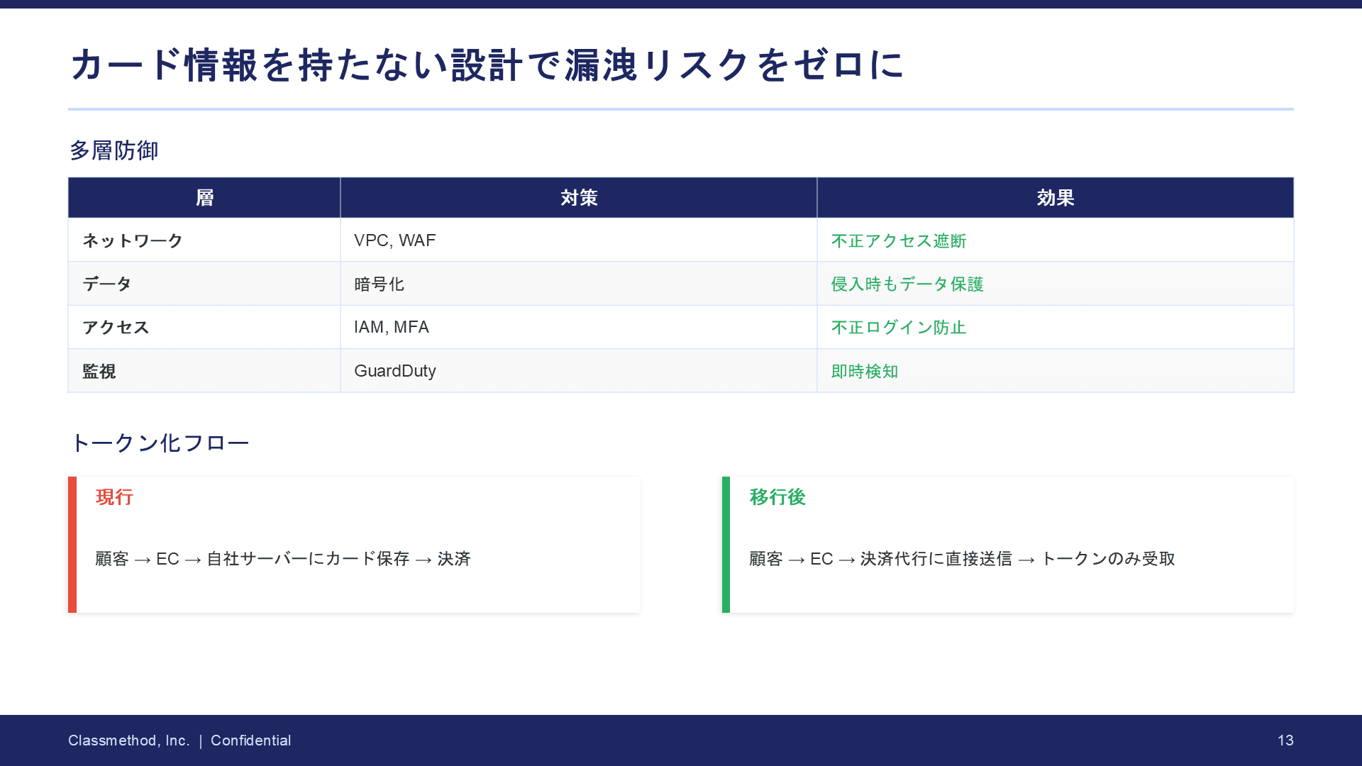The width and height of the screenshot is (1362, 766).
Task: Select the IAM, MFA table cell
Action: (x=391, y=328)
